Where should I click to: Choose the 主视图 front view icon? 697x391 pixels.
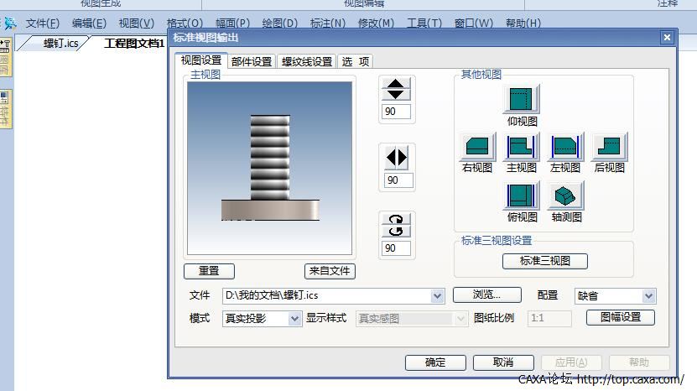tap(522, 146)
